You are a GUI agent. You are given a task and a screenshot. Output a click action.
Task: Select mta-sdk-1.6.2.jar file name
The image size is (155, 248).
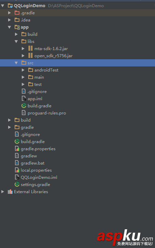pyautogui.click(x=51, y=49)
